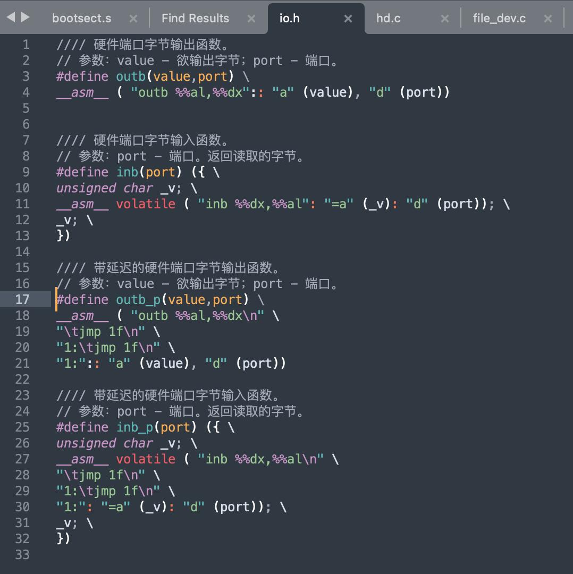The width and height of the screenshot is (573, 574).
Task: Click __asm__ keyword on line 18
Action: (x=82, y=316)
